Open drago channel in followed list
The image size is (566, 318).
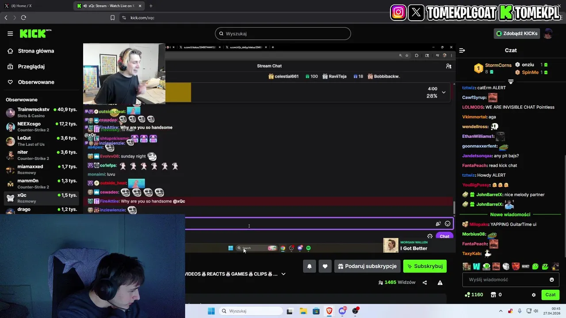41,209
